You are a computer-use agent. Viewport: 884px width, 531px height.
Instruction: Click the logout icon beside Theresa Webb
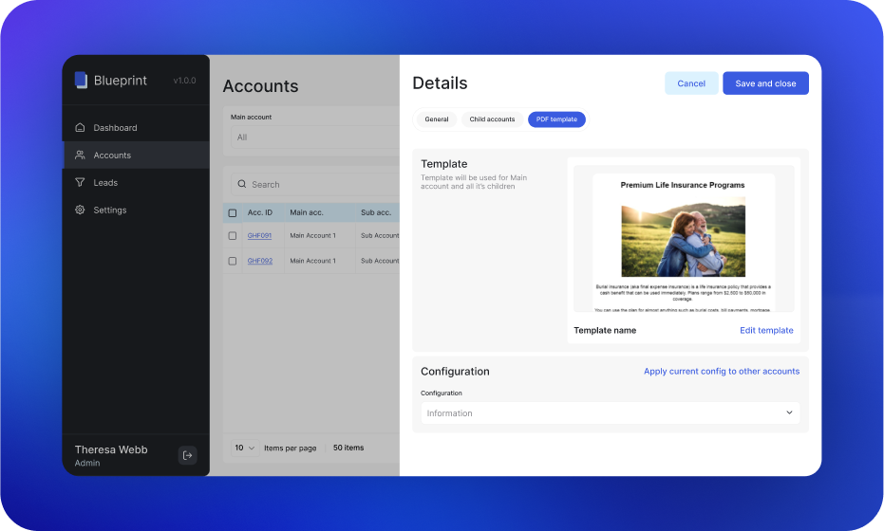coord(187,455)
